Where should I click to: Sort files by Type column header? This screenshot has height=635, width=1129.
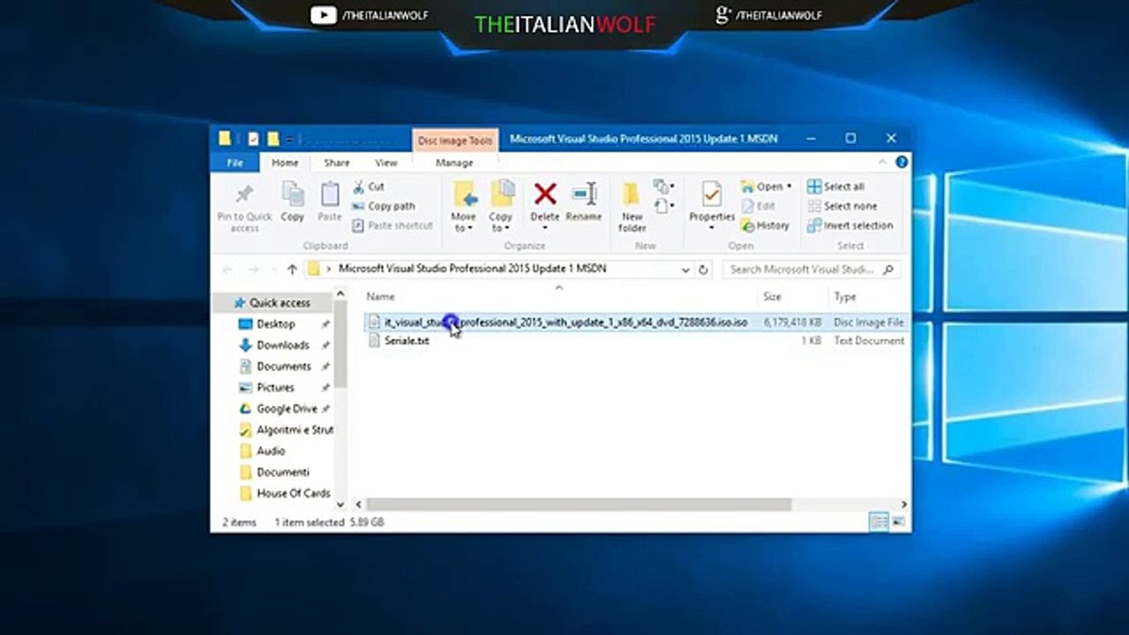845,296
